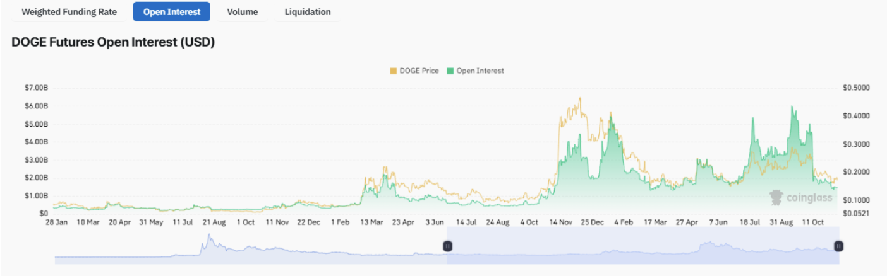Click the DOGE Futures Open Interest (USD) heading
The width and height of the screenshot is (887, 276).
[x=114, y=42]
